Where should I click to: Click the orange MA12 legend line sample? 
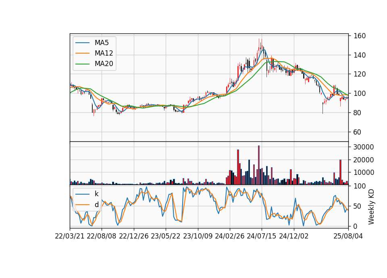click(x=82, y=53)
